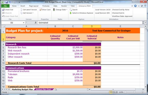Viewport: 148px width, 95px height.
Task: Click the Check Out icon
Action: click(3, 10)
